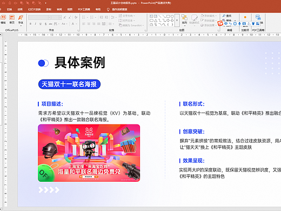The width and height of the screenshot is (281, 211).
Task: Open the Review (审阅) tab
Action: click(x=59, y=9)
